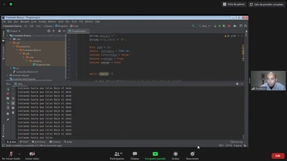The height and width of the screenshot is (161, 287).
Task: Open the File menu
Action: (x=4, y=21)
